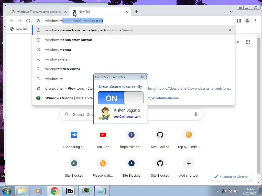Close the New Tab tab
The width and height of the screenshot is (262, 196).
click(127, 12)
